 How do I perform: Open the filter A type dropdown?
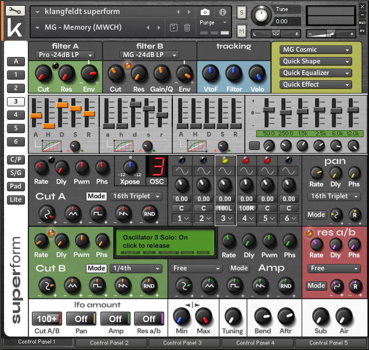click(x=65, y=55)
